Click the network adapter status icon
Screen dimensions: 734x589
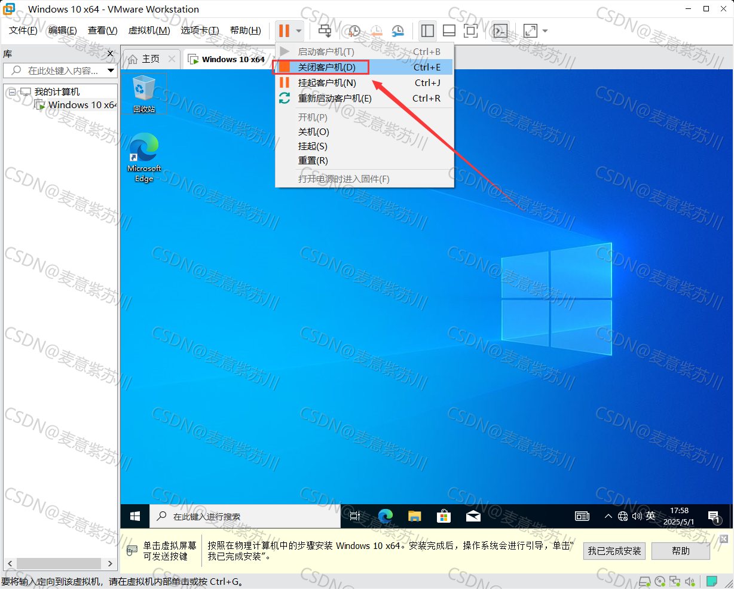[x=675, y=581]
